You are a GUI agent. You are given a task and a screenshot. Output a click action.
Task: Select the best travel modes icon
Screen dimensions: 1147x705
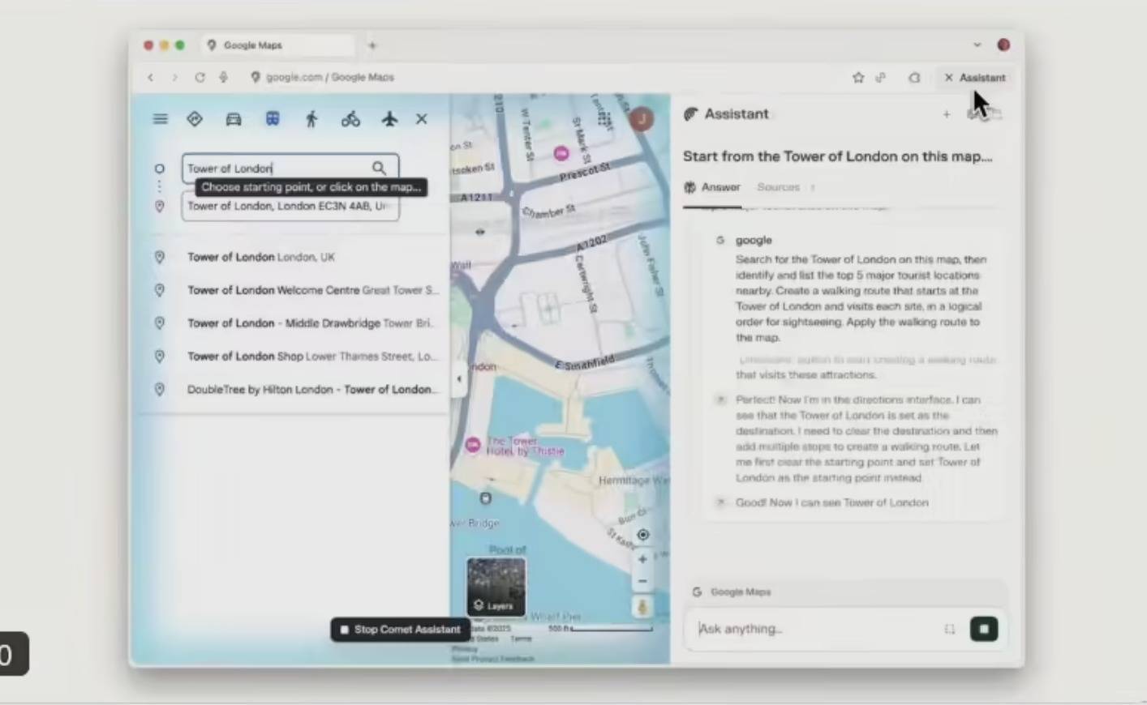195,119
